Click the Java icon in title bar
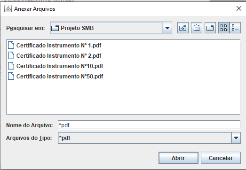The height and width of the screenshot is (170, 246). [8, 8]
